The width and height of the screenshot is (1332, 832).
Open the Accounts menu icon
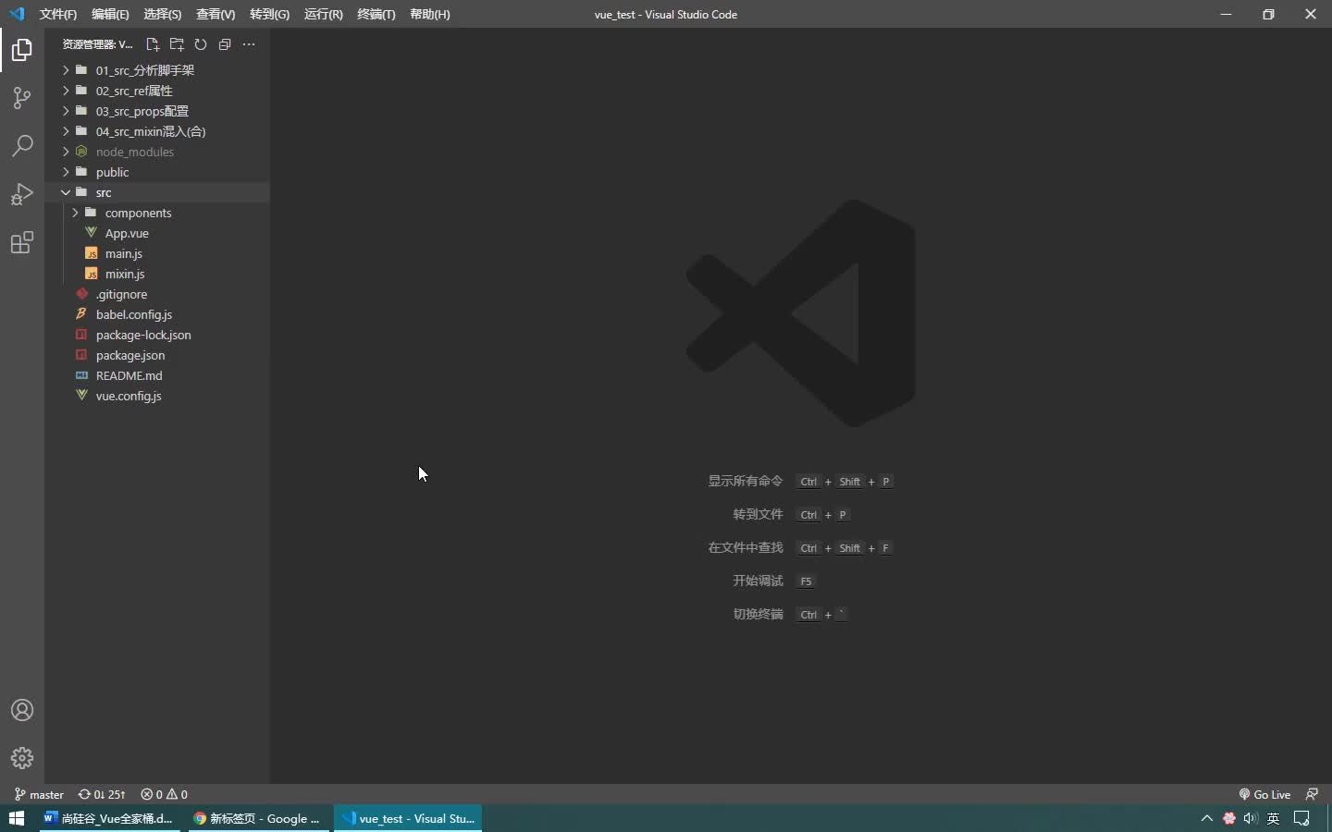point(22,710)
